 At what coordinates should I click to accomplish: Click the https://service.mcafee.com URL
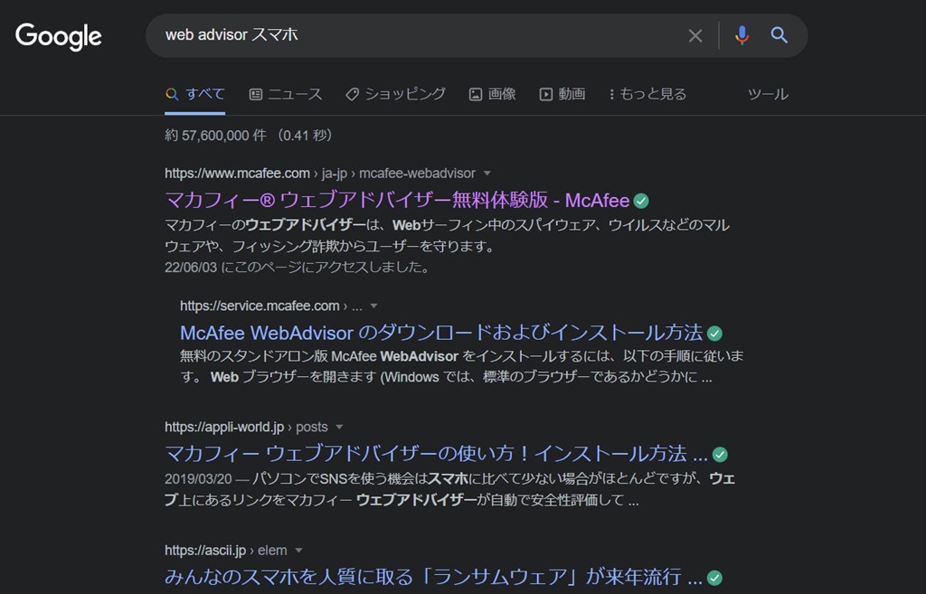tap(260, 306)
